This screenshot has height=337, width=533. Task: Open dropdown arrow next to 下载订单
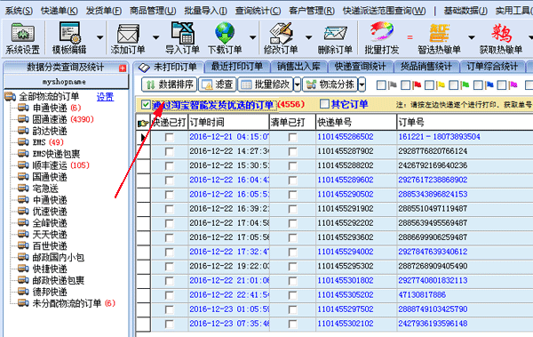click(253, 37)
